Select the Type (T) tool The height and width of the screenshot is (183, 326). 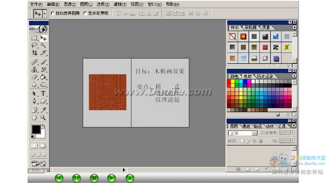43,93
